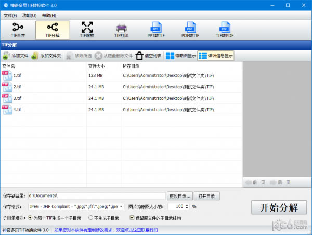This screenshot has width=312, height=235.
Task: Click the 133 MB size cell
Action: (x=96, y=75)
